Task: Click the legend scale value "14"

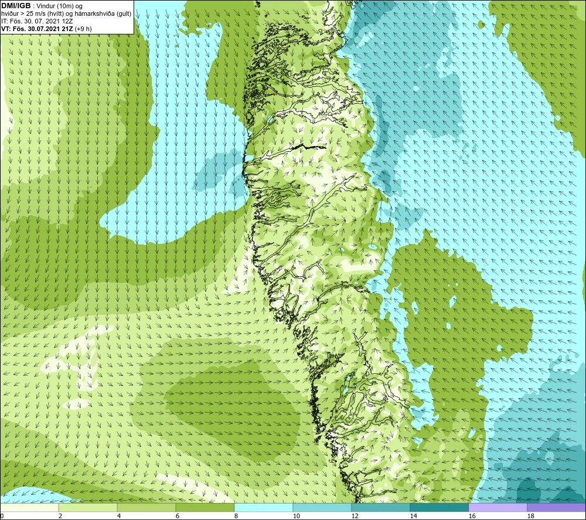Action: pyautogui.click(x=413, y=516)
